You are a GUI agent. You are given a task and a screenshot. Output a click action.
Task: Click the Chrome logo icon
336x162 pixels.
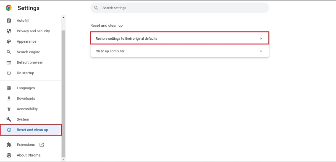[9, 8]
